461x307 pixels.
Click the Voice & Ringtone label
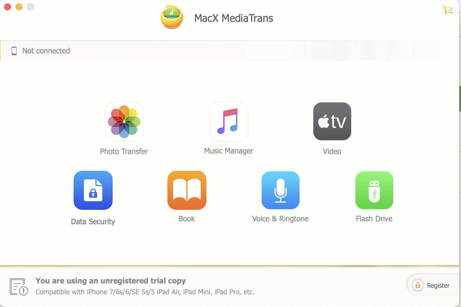click(x=281, y=219)
